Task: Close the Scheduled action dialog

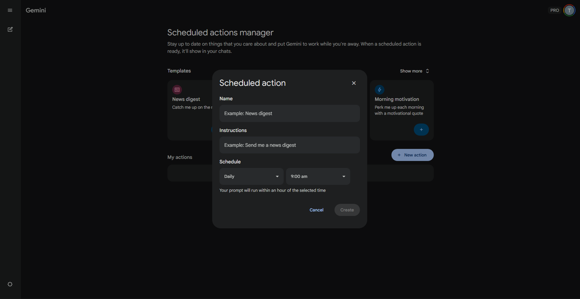Action: pos(354,83)
